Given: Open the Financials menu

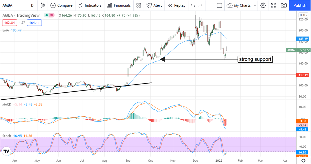Looking at the screenshot, I should [119, 5].
